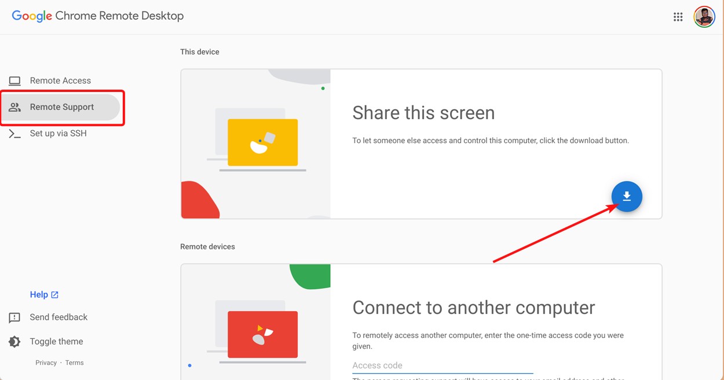Viewport: 724px width, 380px height.
Task: Click the terminal icon beside Set up via SSH
Action: 14,133
